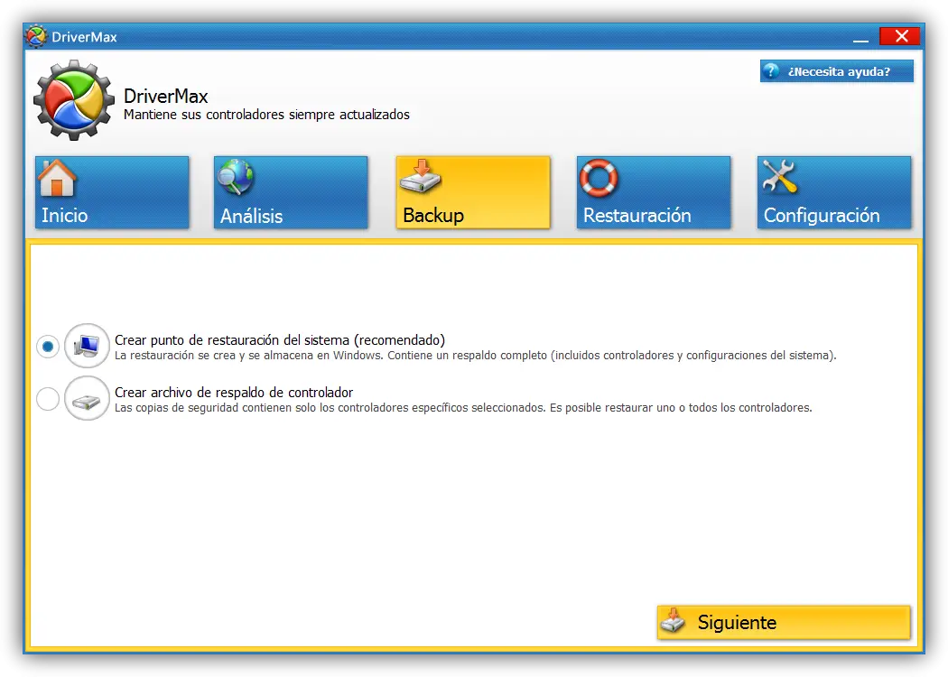This screenshot has width=948, height=677.
Task: Click 'Crear archivo de respaldo de controlador' label
Action: 234,393
